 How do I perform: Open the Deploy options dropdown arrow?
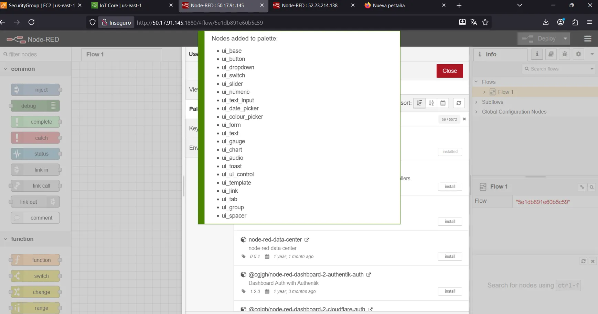(x=565, y=39)
